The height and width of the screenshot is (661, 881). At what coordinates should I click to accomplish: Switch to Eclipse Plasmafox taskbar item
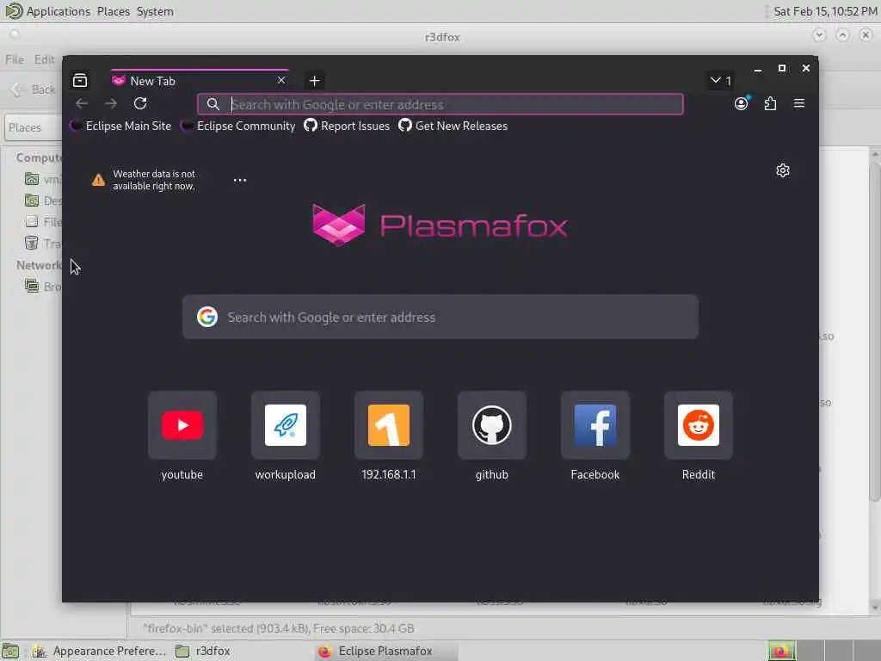coord(386,651)
